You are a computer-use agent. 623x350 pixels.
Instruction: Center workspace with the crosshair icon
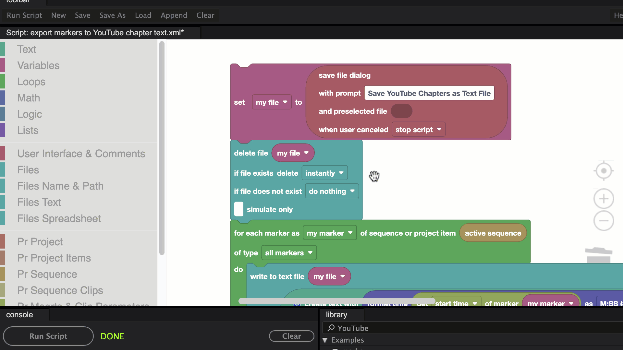click(x=604, y=171)
